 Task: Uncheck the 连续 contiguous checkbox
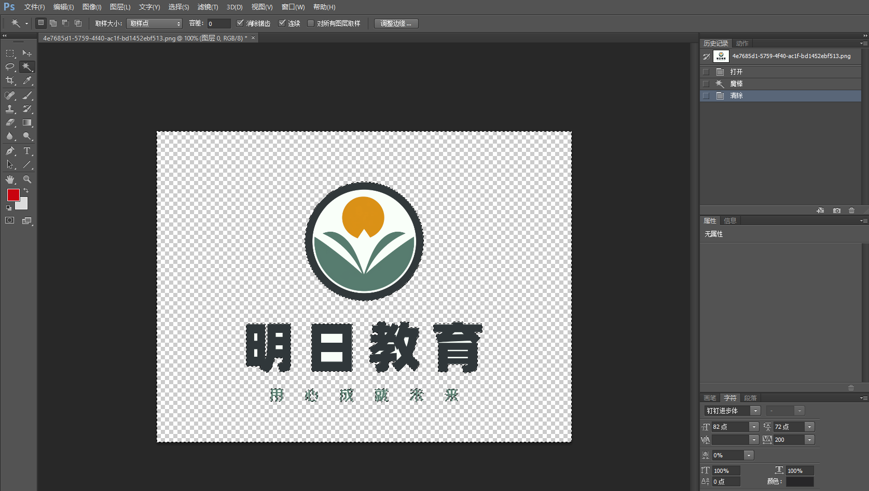pos(282,23)
